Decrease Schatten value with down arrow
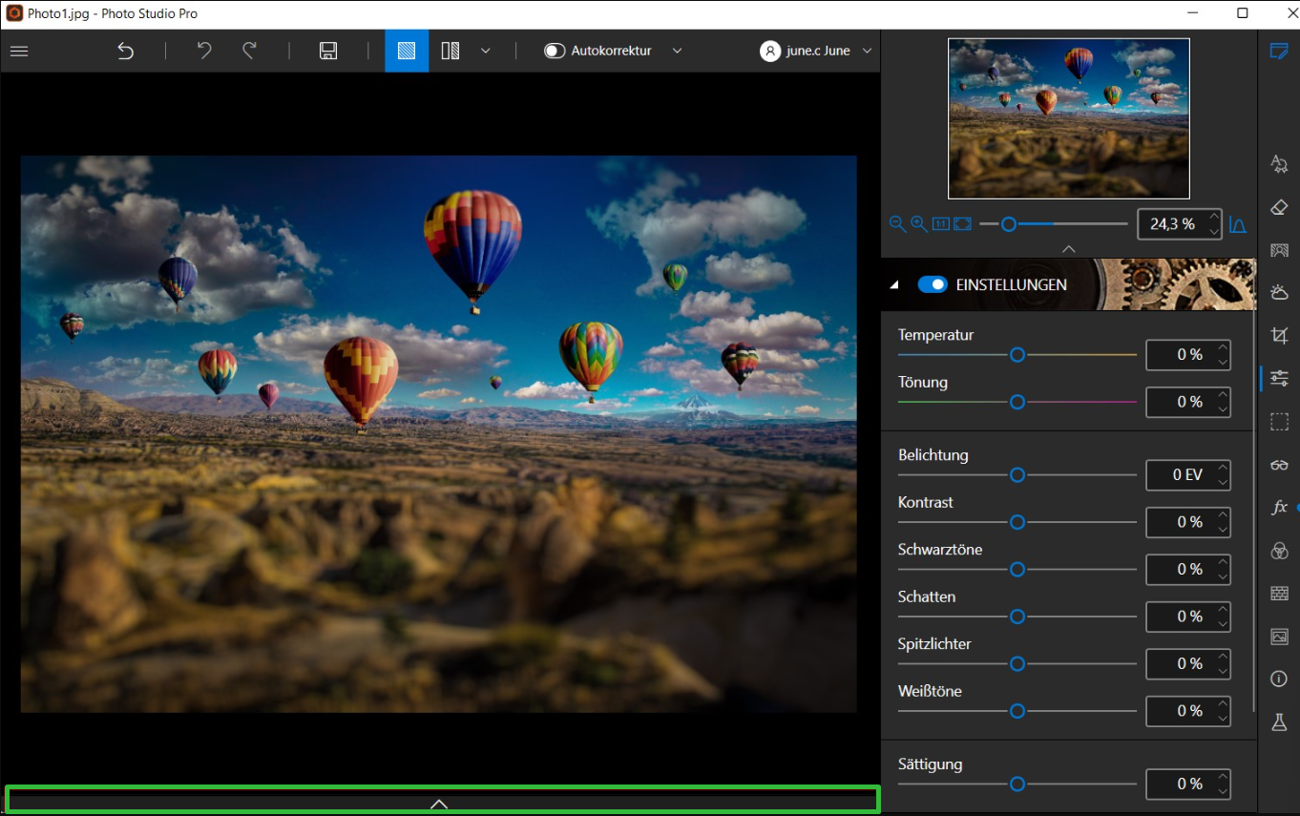This screenshot has width=1300, height=816. [1223, 623]
